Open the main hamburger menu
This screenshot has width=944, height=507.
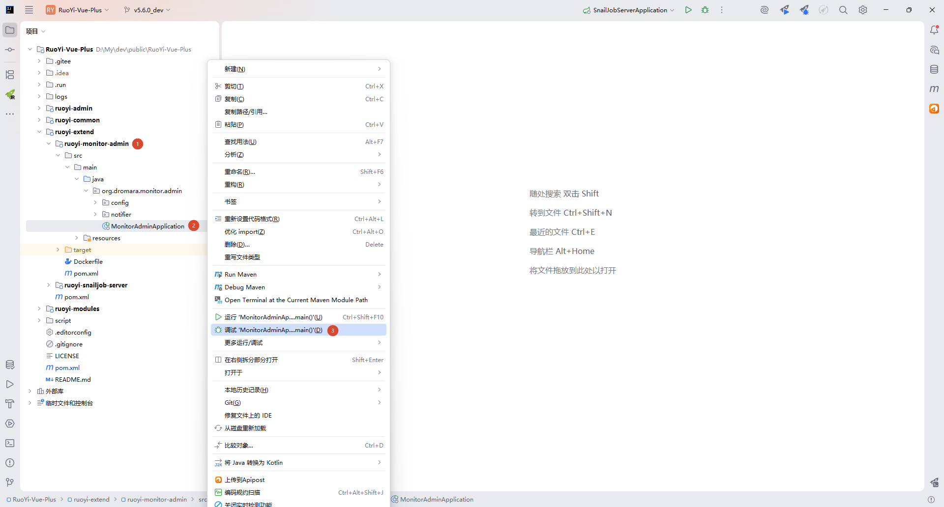pyautogui.click(x=29, y=10)
